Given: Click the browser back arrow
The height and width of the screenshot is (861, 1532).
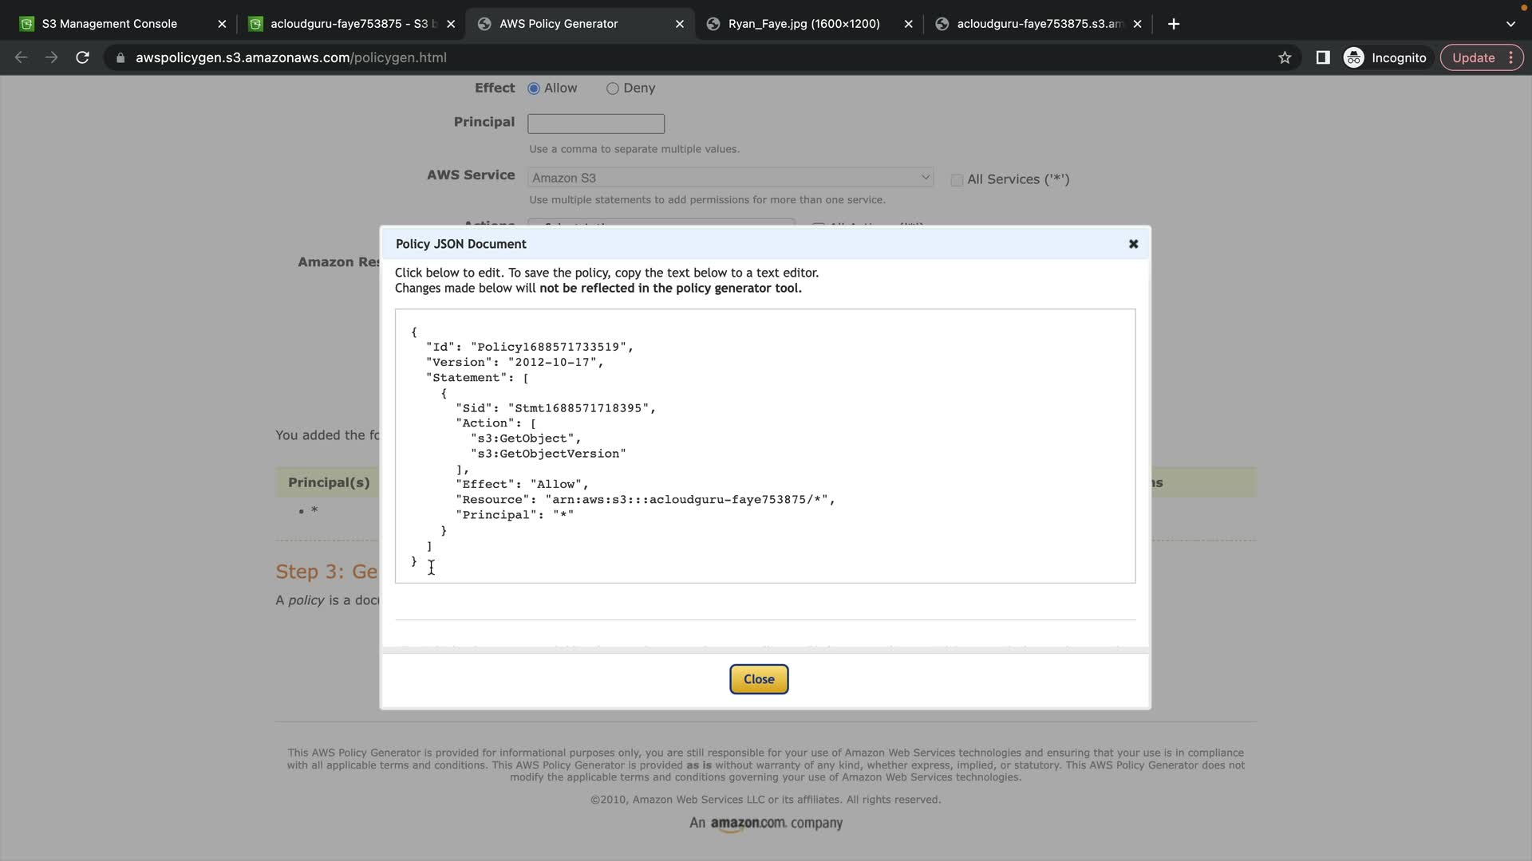Looking at the screenshot, I should click(22, 57).
